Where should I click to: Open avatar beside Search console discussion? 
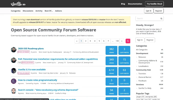coord(14,91)
